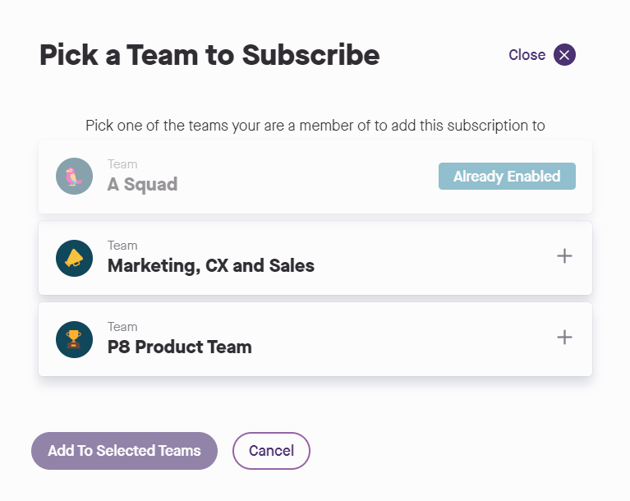The width and height of the screenshot is (630, 501).
Task: Select the A Squad team name
Action: pyautogui.click(x=142, y=184)
